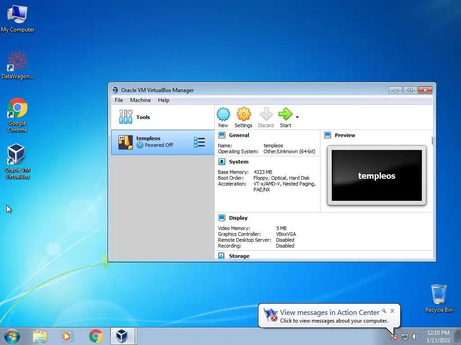
Task: Click the Remote Desktop Server 'Disabled' value
Action: click(285, 240)
